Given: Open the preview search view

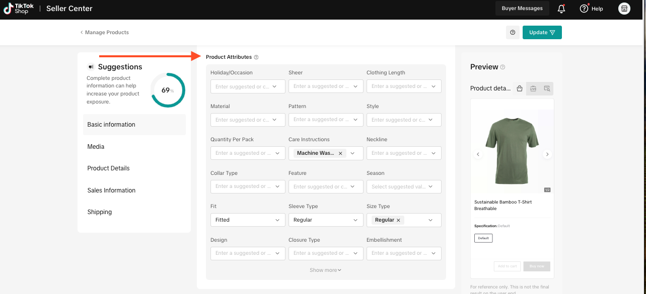Looking at the screenshot, I should point(546,88).
